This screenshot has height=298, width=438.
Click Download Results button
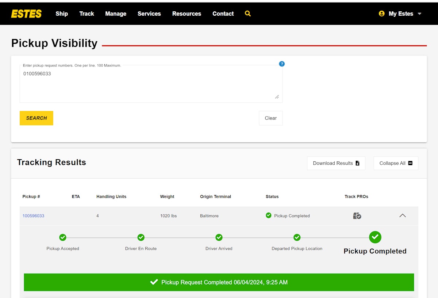[x=336, y=163]
